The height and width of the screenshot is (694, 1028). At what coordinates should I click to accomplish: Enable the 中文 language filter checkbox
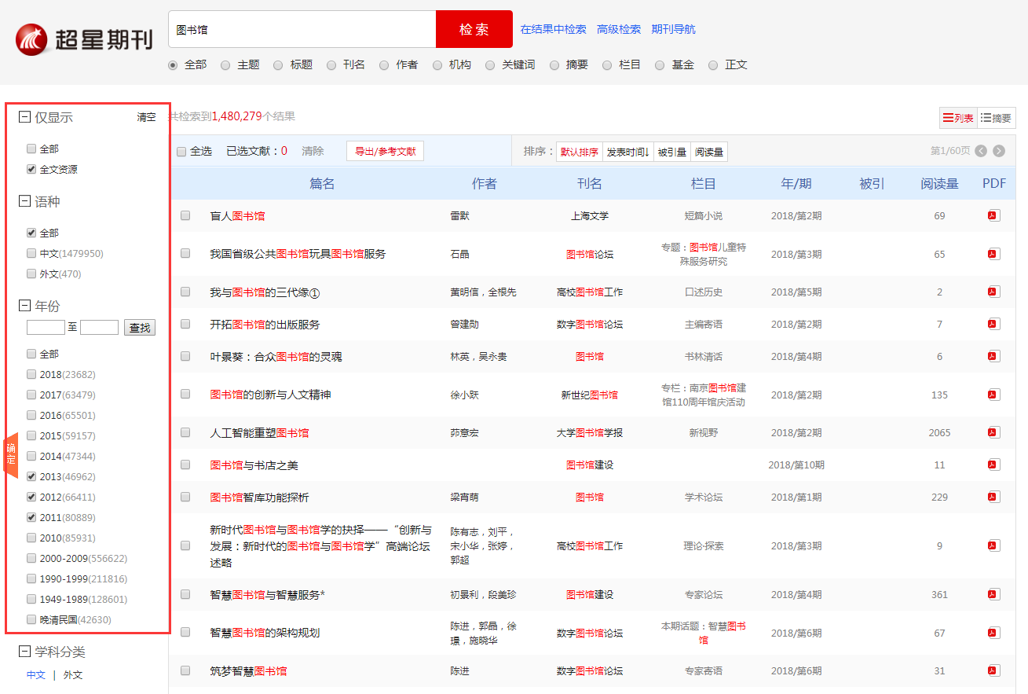tap(31, 253)
